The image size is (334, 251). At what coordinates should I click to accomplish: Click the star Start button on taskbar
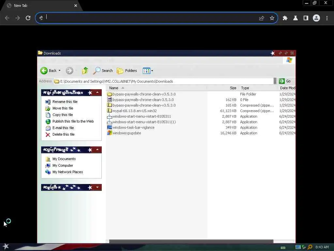(6, 246)
